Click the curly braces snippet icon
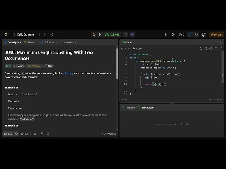This screenshot has width=226, height=169. click(x=211, y=49)
